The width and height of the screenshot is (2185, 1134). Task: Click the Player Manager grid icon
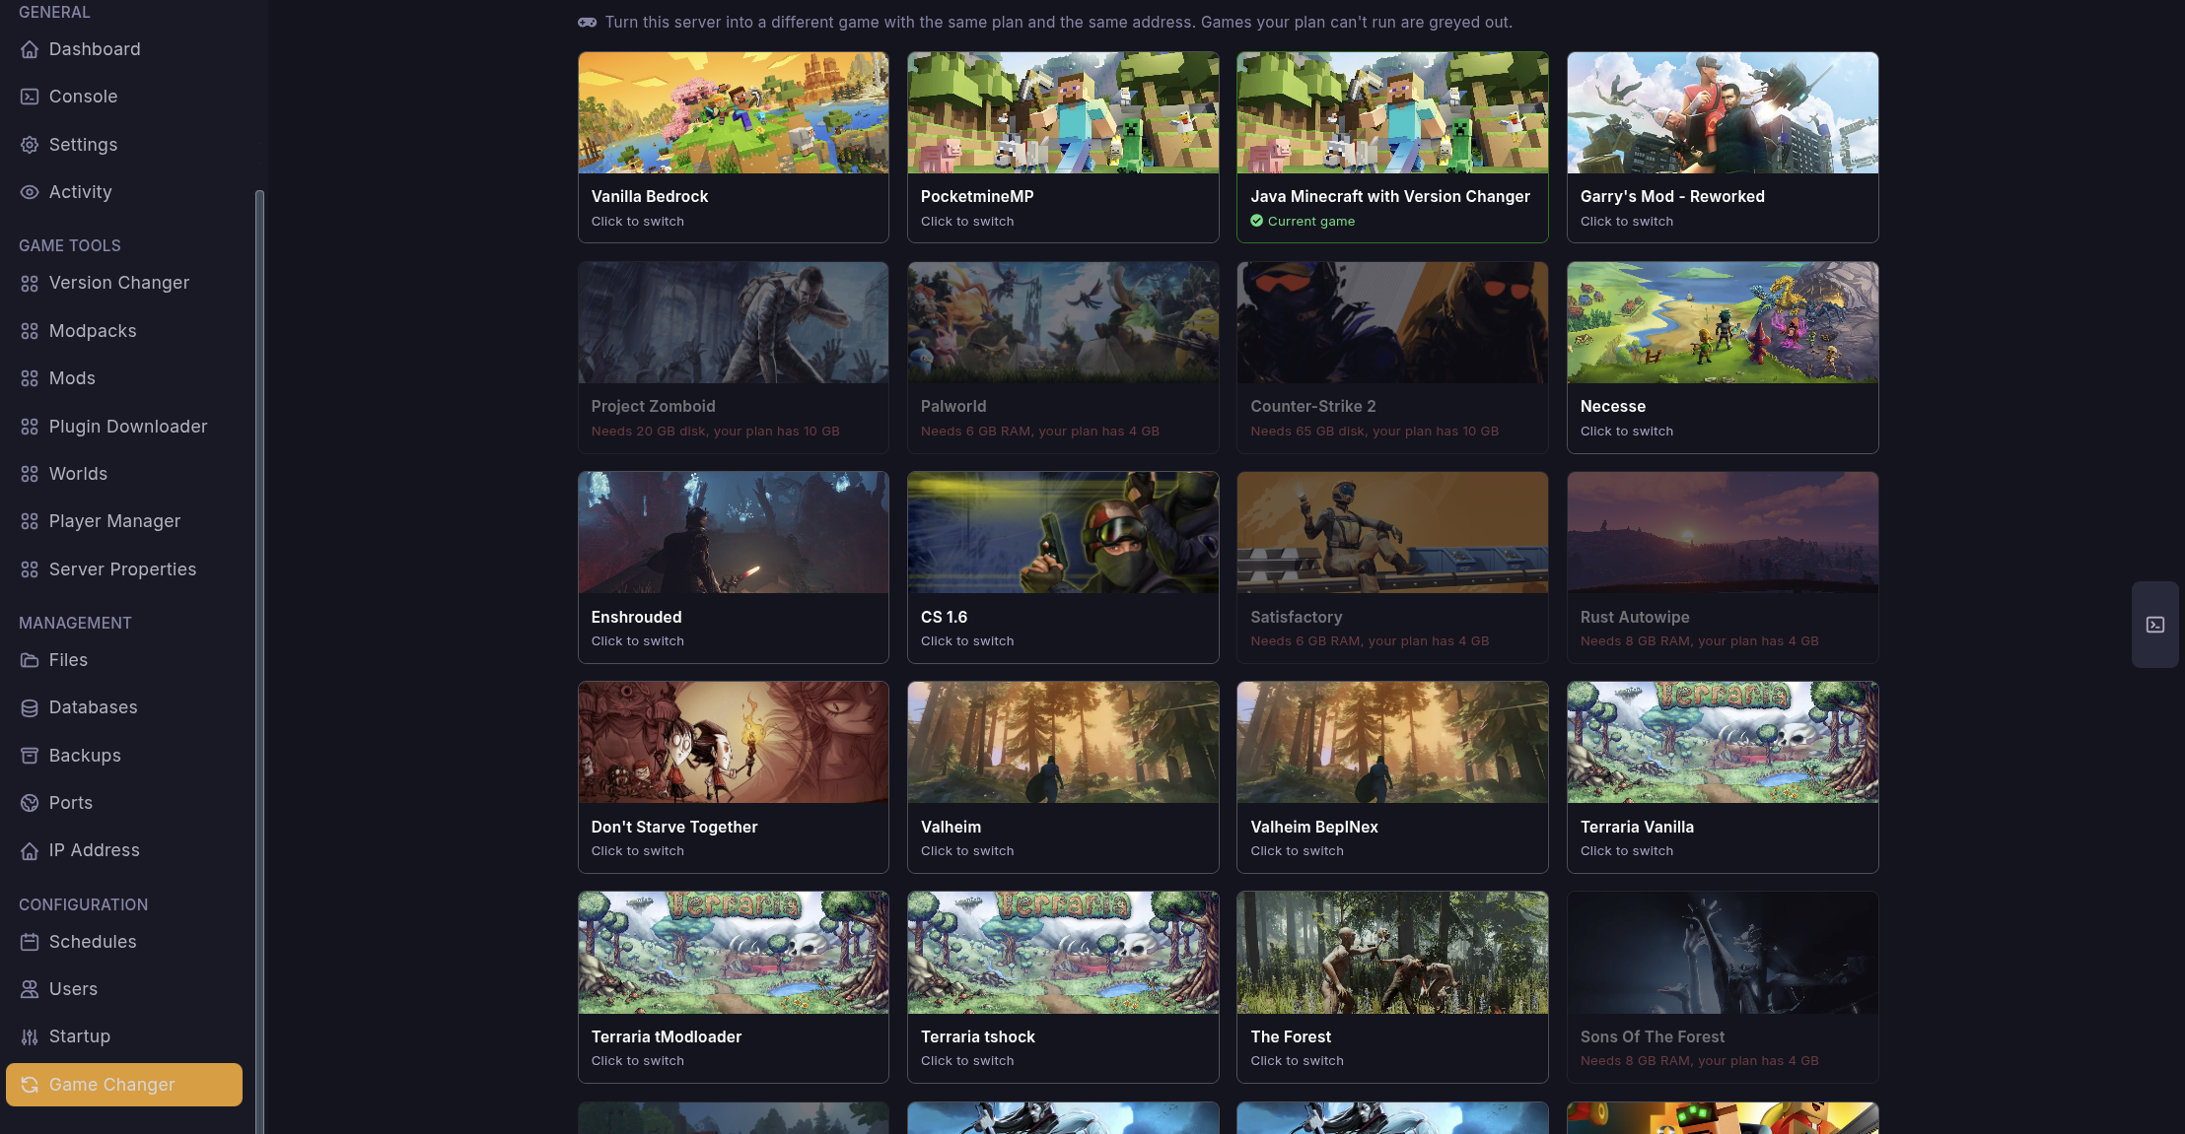30,521
